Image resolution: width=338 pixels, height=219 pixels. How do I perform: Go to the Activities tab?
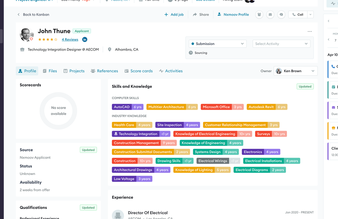(x=171, y=71)
